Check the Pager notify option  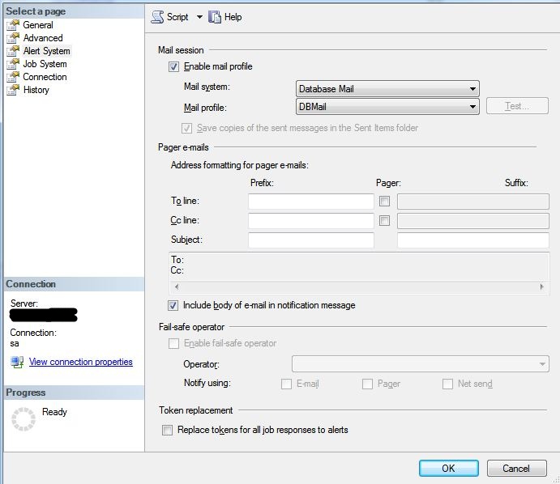click(x=367, y=384)
